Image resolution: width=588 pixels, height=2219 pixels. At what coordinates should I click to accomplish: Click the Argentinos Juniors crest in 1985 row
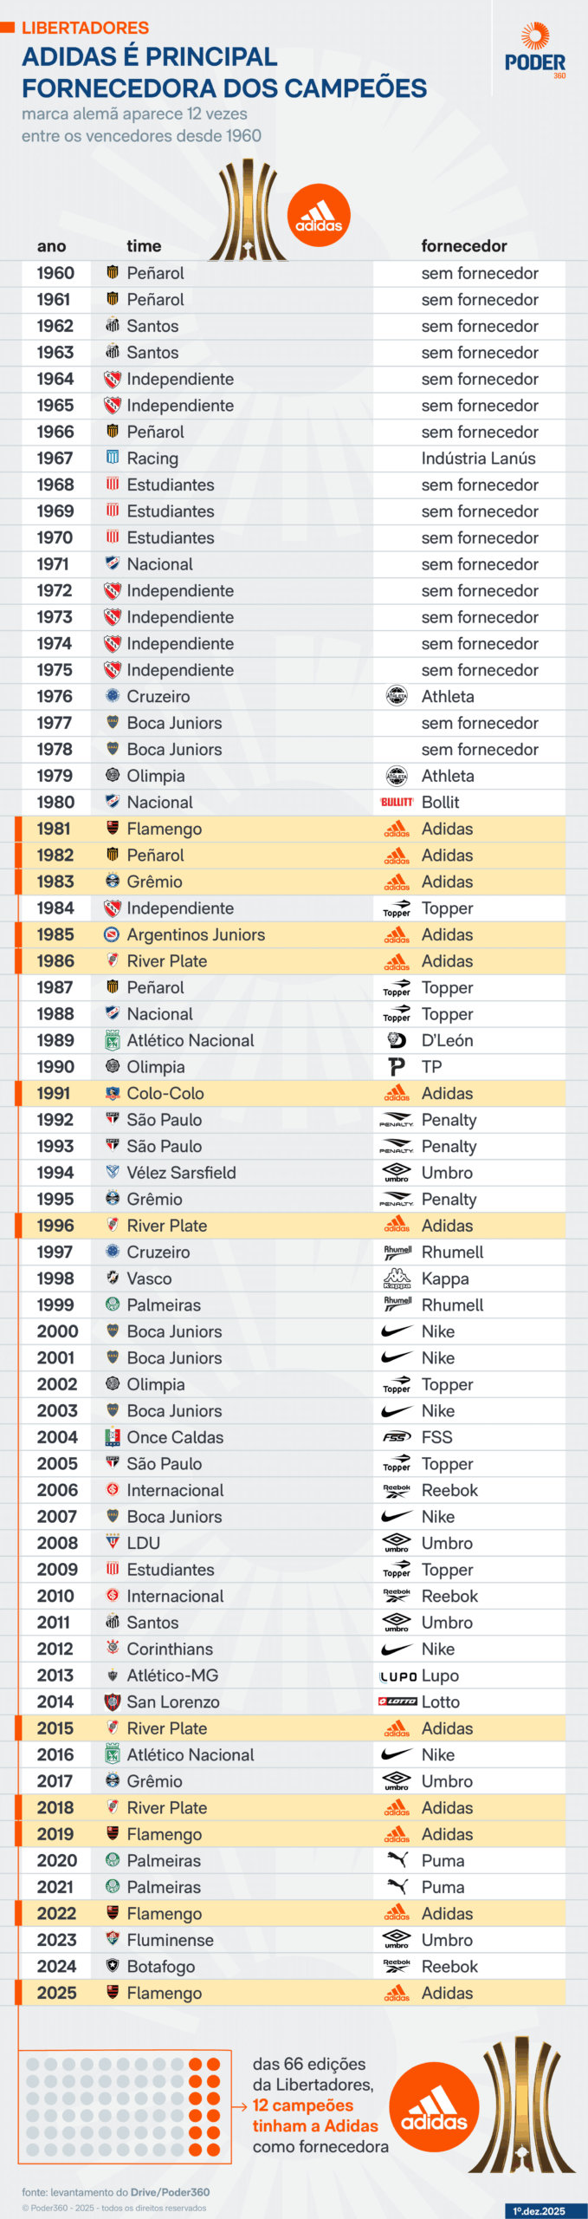112,934
